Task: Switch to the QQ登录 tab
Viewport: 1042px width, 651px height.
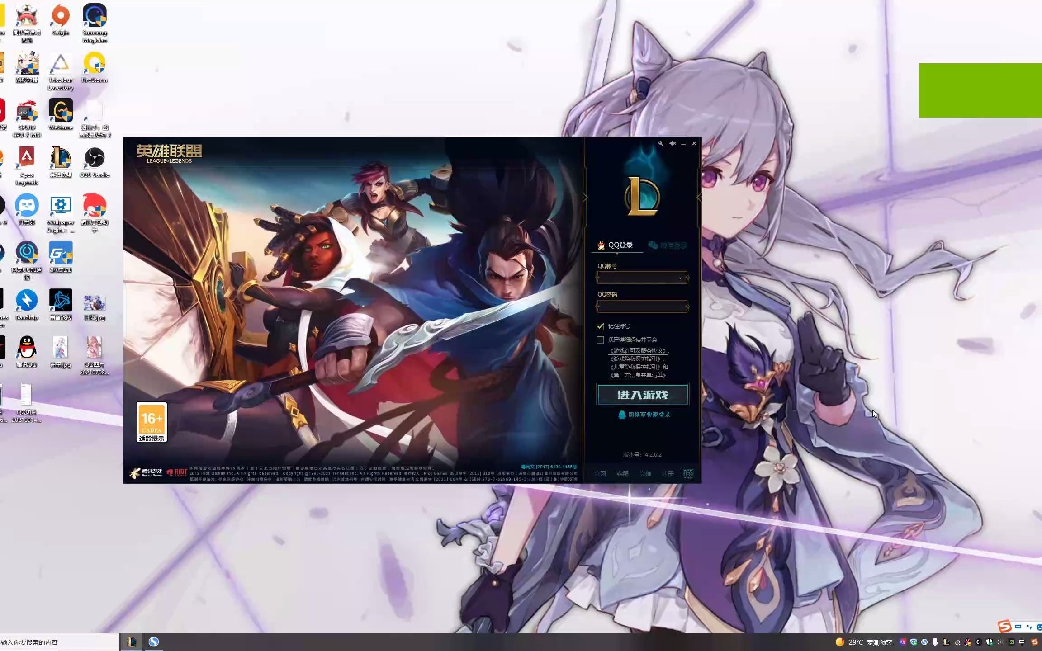Action: [616, 245]
